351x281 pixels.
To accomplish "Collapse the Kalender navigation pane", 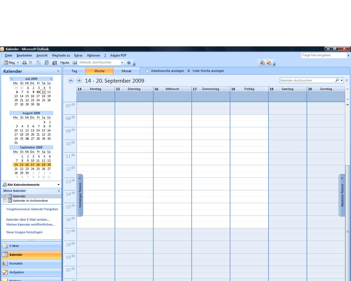I will [x=58, y=71].
